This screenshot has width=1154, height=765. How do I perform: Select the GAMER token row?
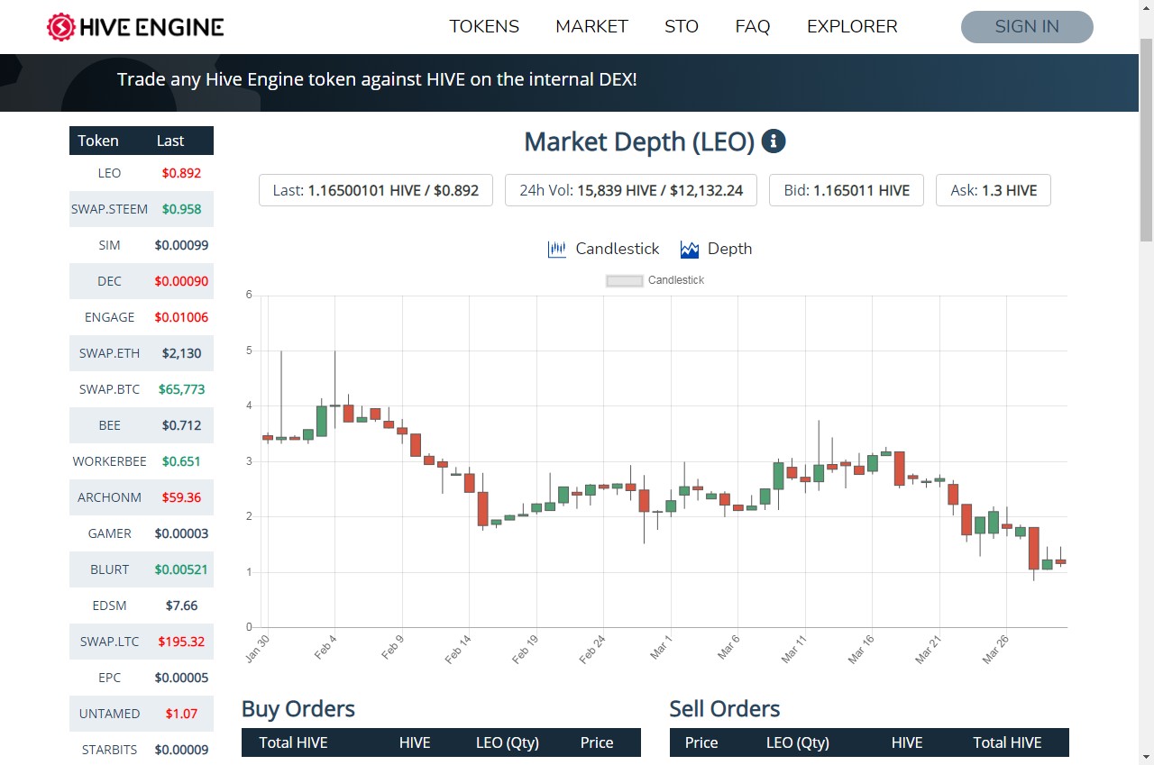[142, 533]
